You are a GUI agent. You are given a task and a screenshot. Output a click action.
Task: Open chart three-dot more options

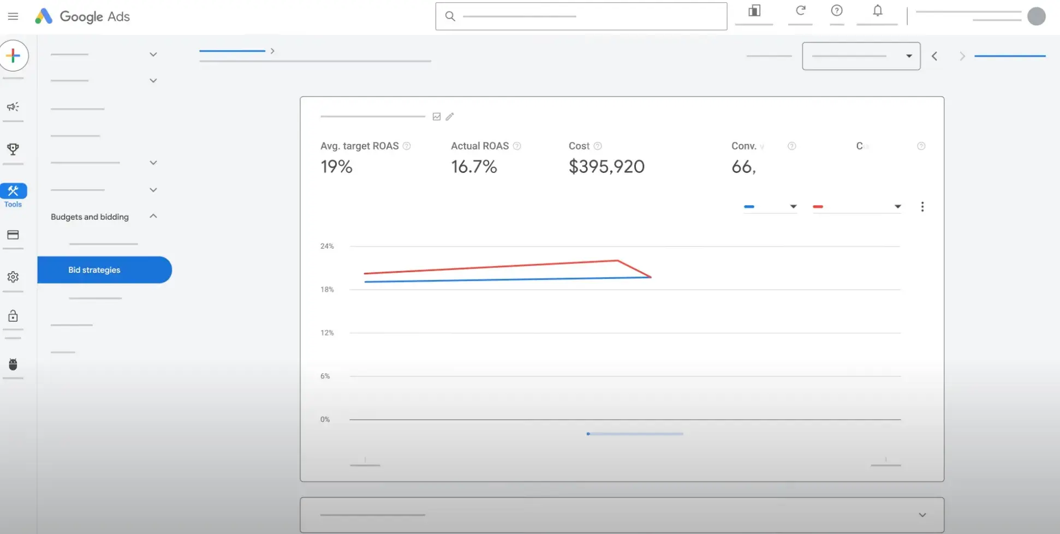(922, 207)
